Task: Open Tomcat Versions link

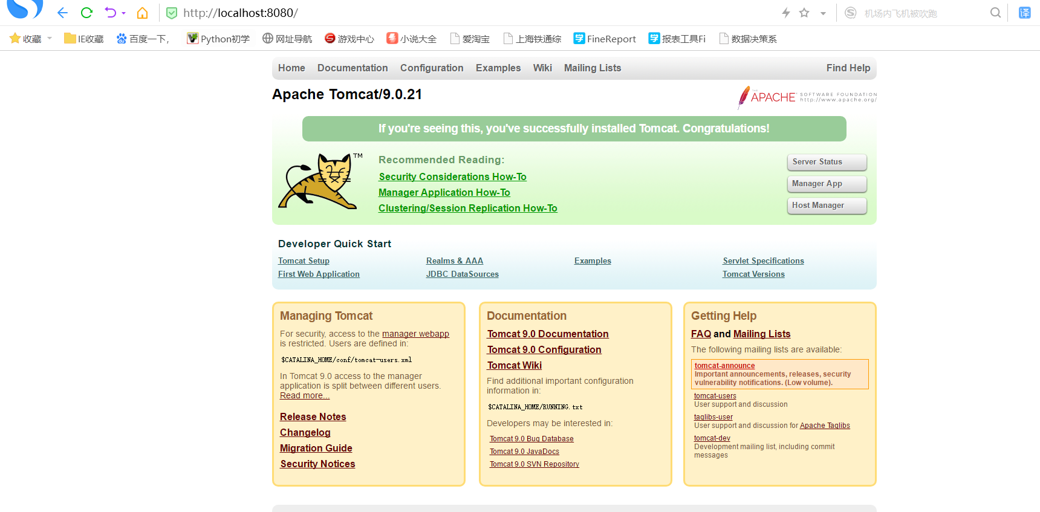Action: 753,274
